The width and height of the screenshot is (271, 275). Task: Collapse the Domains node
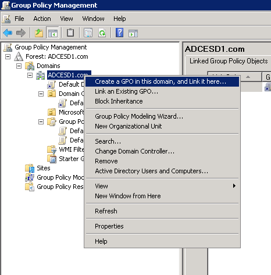(x=19, y=66)
